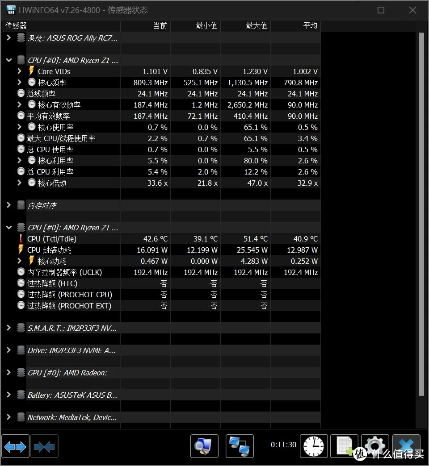Viewport: 429px width, 466px height.
Task: Click the 最大值 column header
Action: [246, 26]
